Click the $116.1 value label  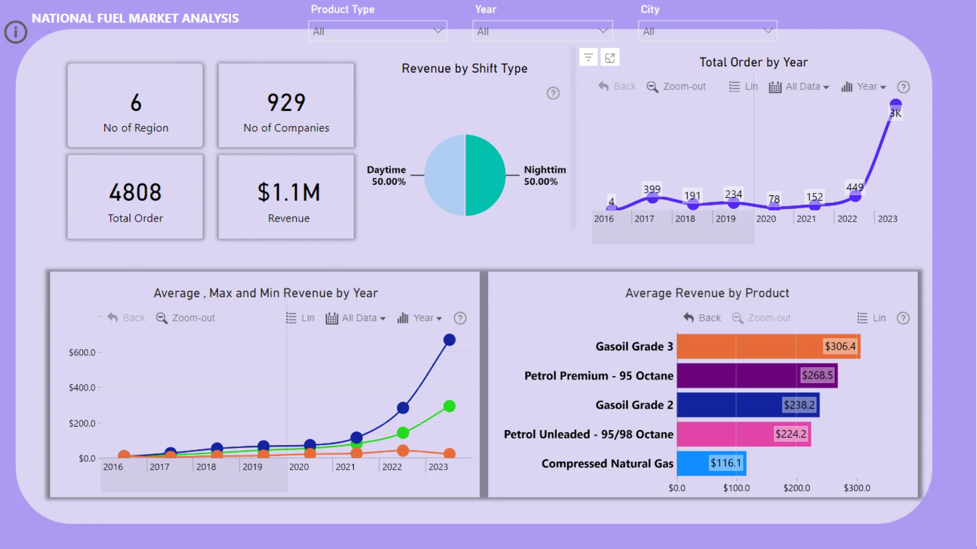(x=726, y=463)
